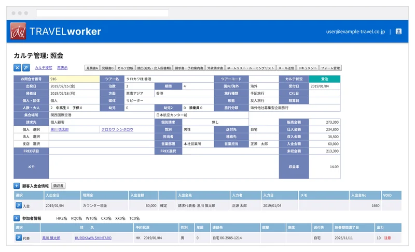Open the フォーム管理 button

[x=330, y=68]
